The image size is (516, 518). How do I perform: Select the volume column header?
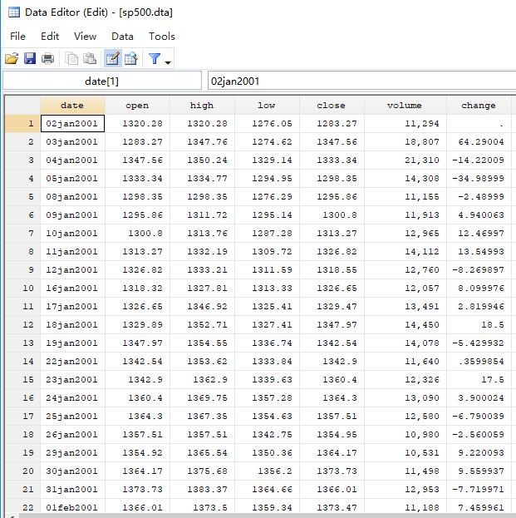405,106
